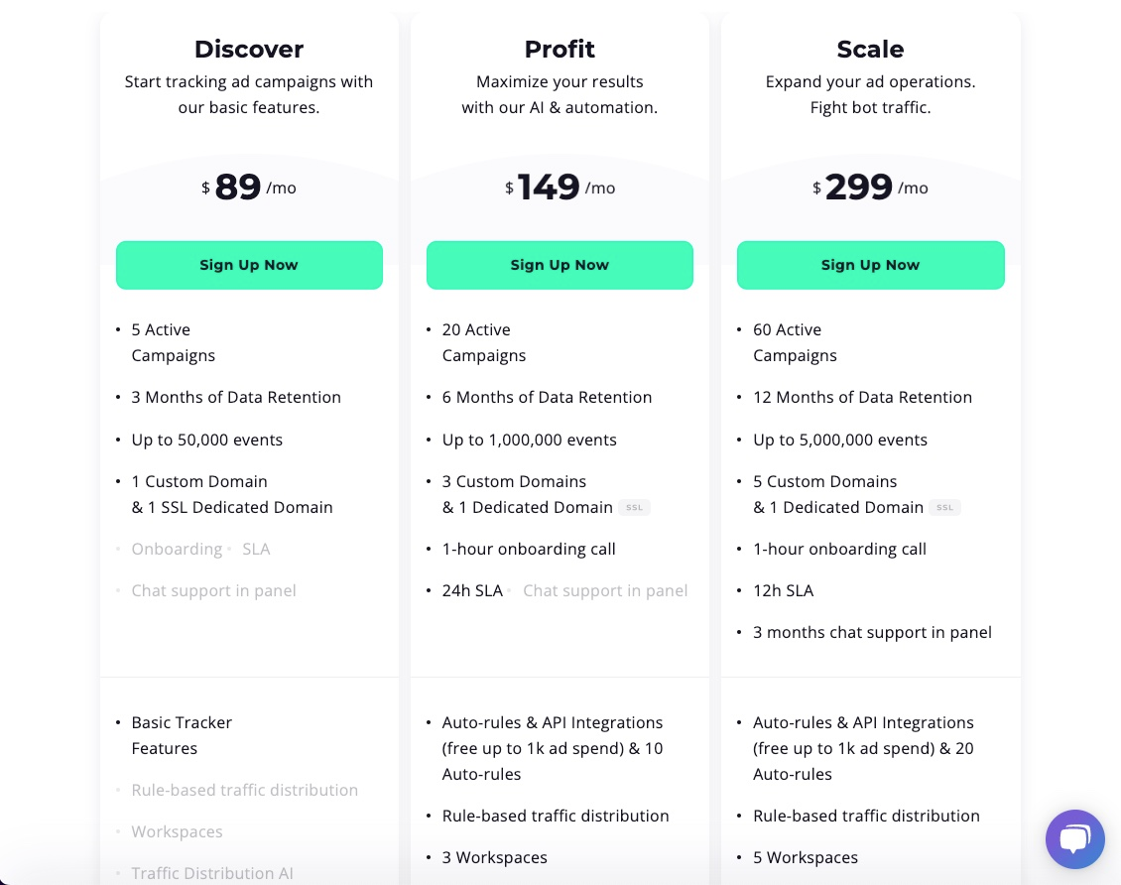The width and height of the screenshot is (1121, 885).
Task: Click the SSL badge in the Profit plan
Action: (634, 508)
